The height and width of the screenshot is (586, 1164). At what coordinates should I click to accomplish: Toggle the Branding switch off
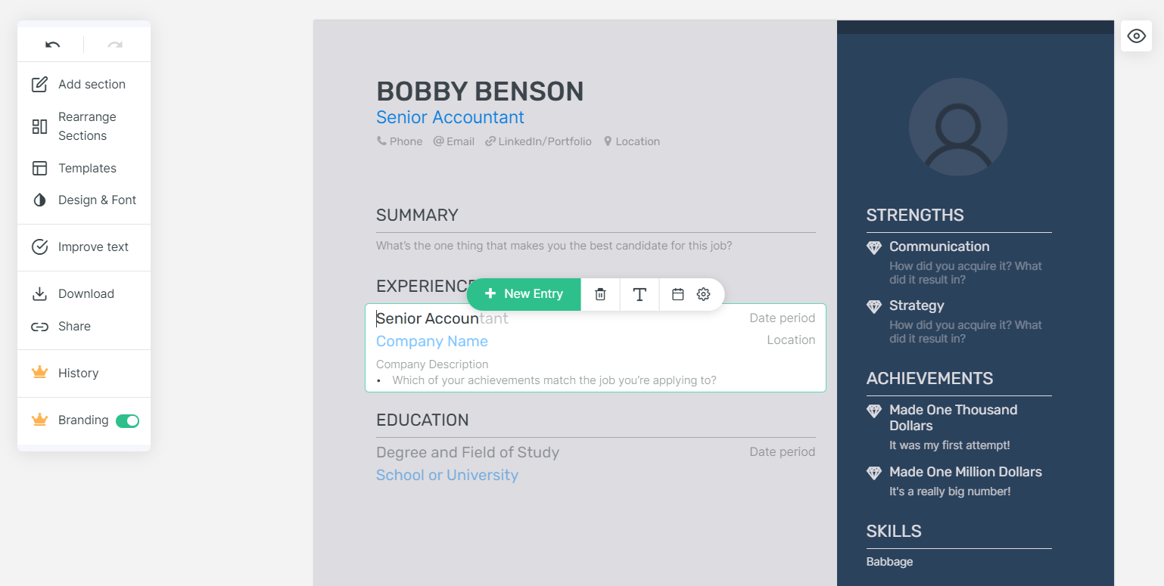pyautogui.click(x=127, y=420)
